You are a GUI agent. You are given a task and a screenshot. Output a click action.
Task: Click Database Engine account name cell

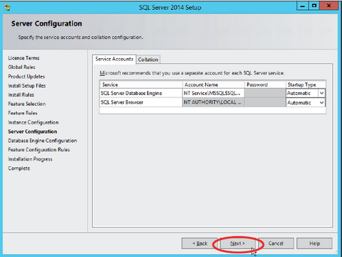pyautogui.click(x=214, y=93)
